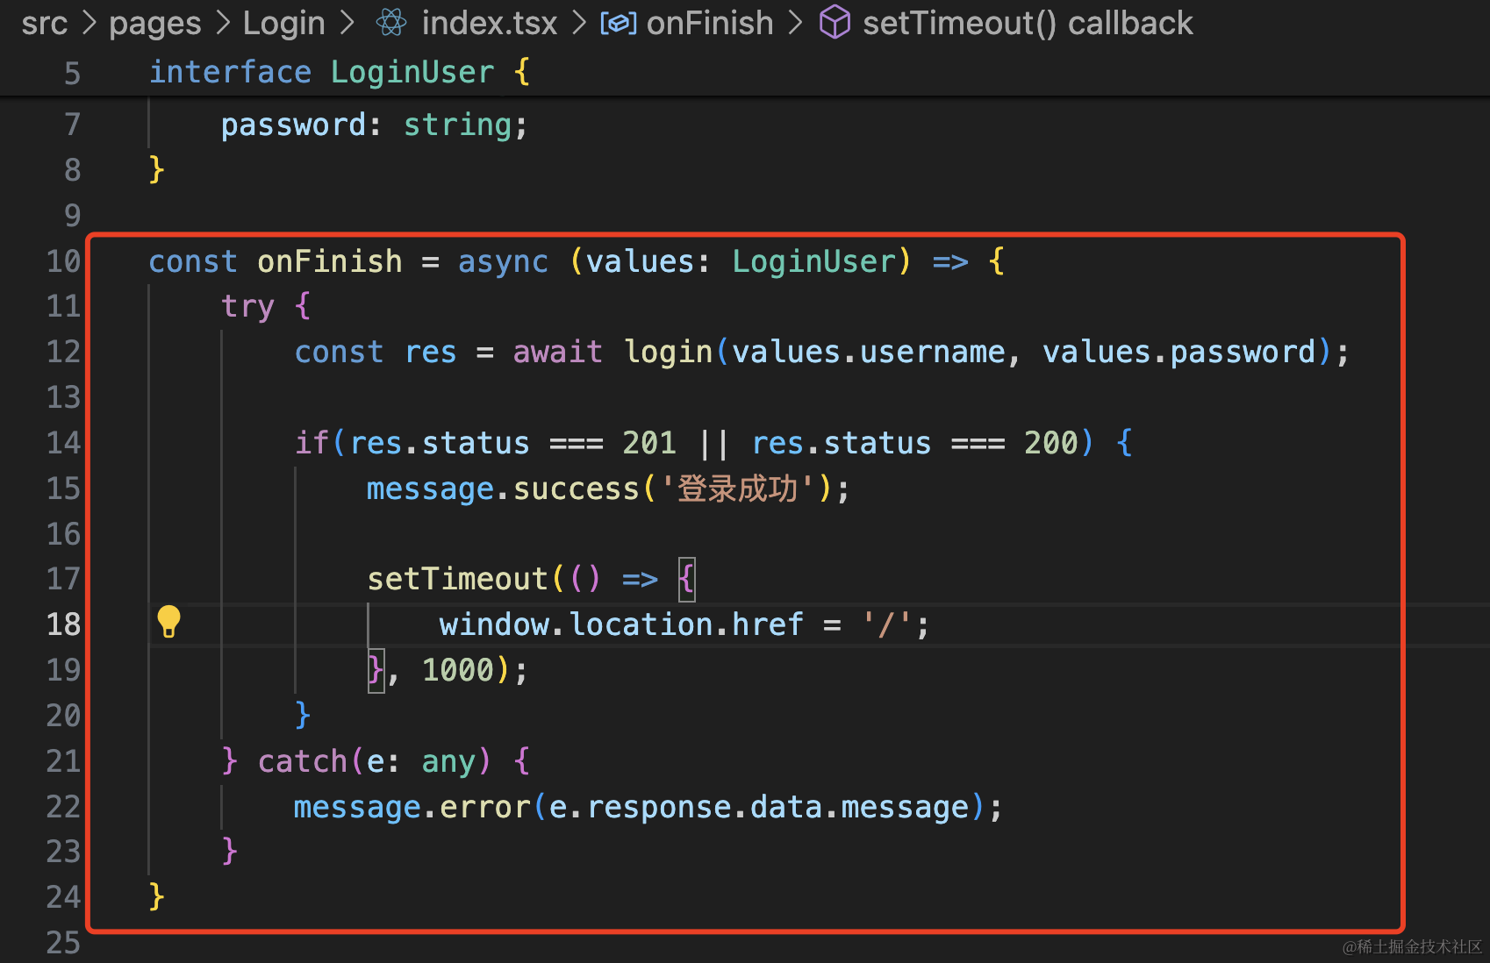
Task: Click line number 10 in gutter
Action: coord(63,261)
